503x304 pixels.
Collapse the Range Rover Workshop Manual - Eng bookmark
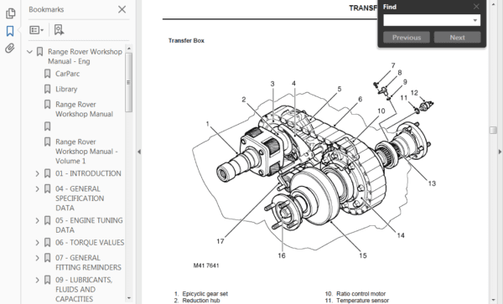[x=30, y=52]
